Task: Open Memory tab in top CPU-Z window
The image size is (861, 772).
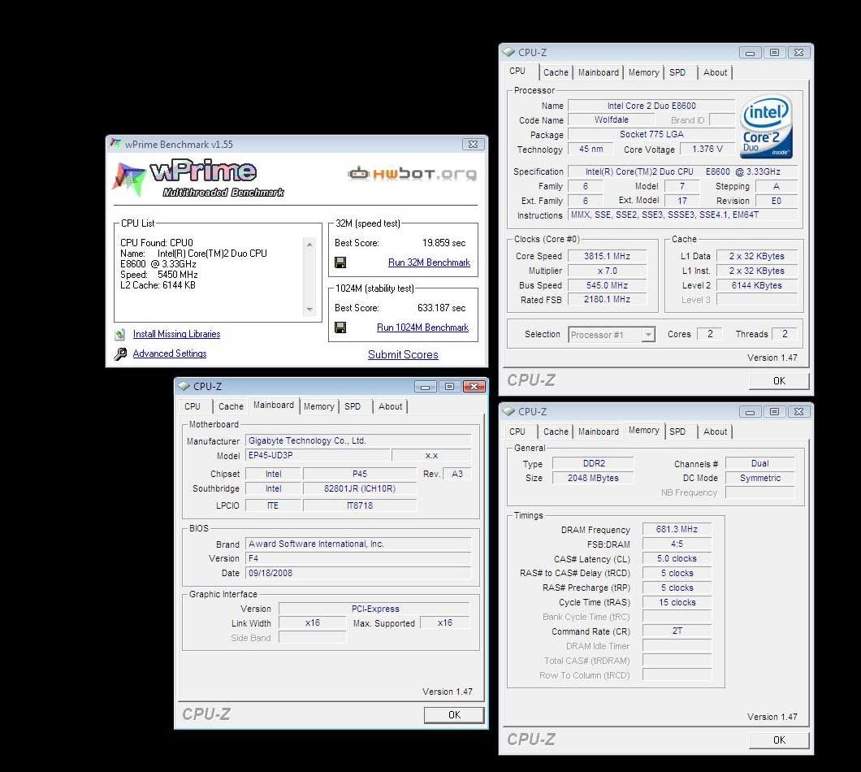Action: 643,72
